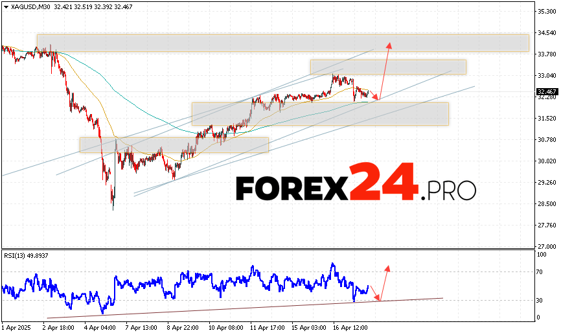Select the top gray resistance zone near 34.540
The width and height of the screenshot is (561, 335).
point(282,43)
